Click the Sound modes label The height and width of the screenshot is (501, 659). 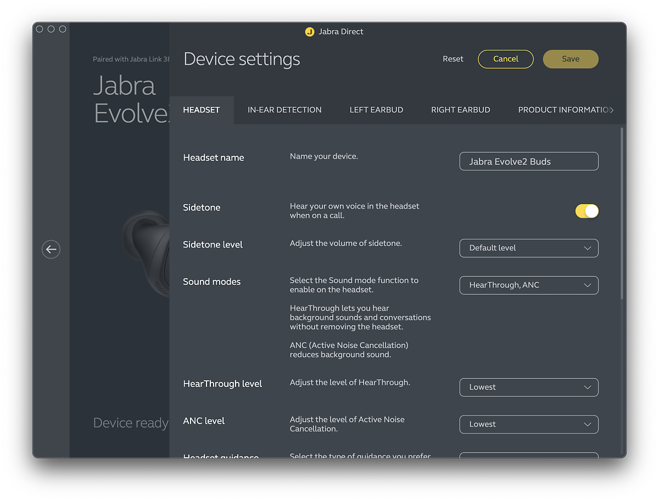tap(212, 282)
